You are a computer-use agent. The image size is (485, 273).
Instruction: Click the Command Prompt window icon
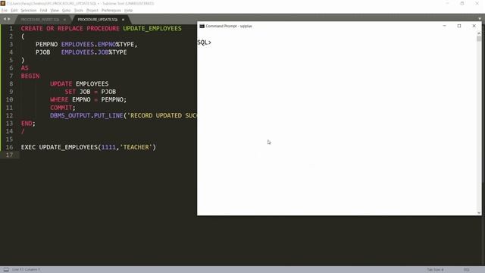[202, 26]
